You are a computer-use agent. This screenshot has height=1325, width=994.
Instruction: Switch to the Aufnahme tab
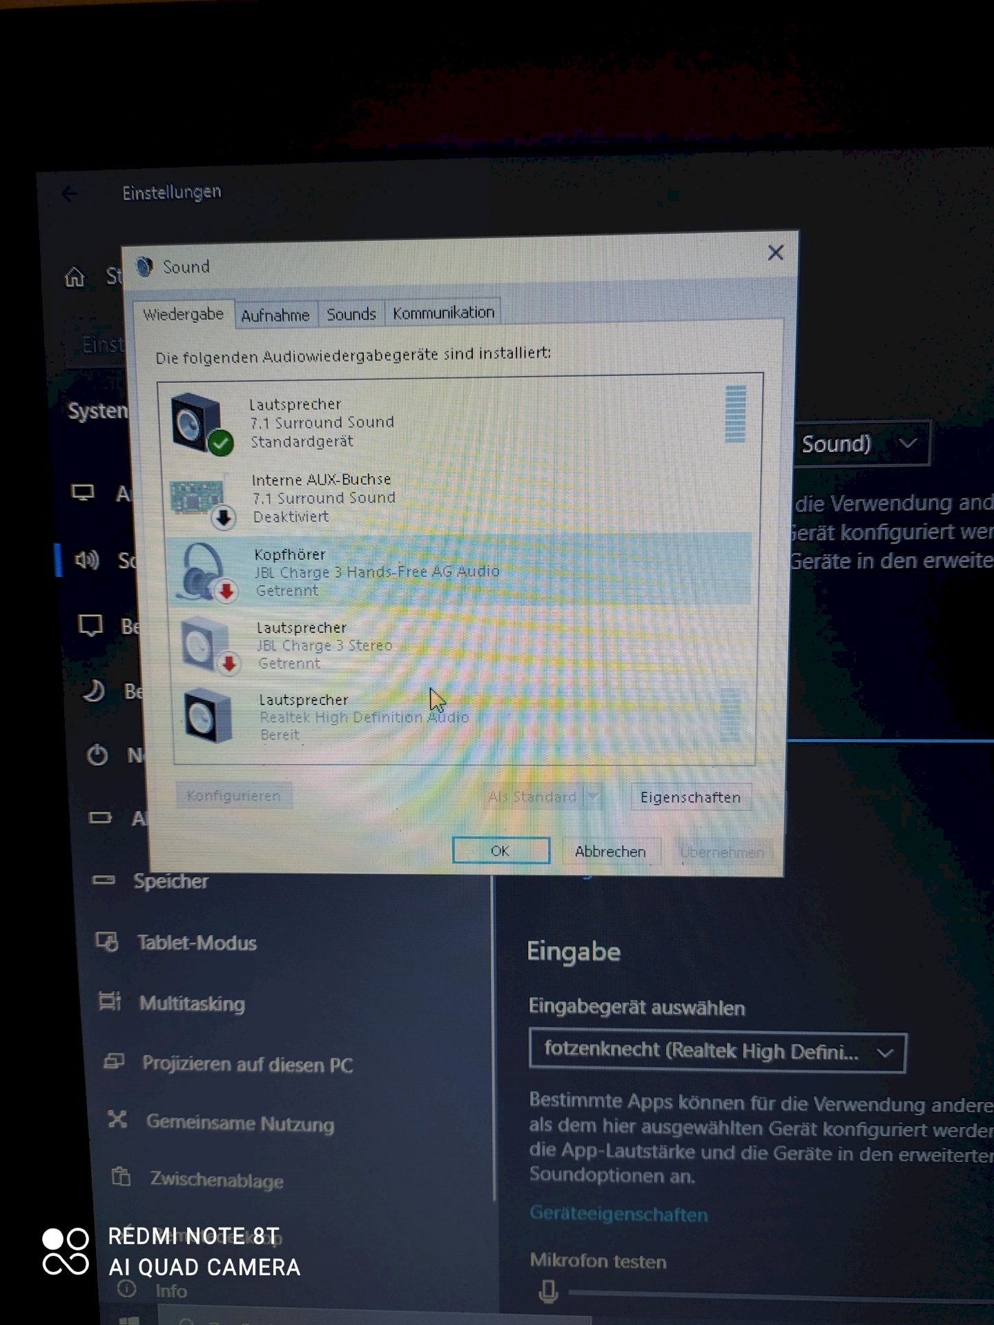(275, 315)
